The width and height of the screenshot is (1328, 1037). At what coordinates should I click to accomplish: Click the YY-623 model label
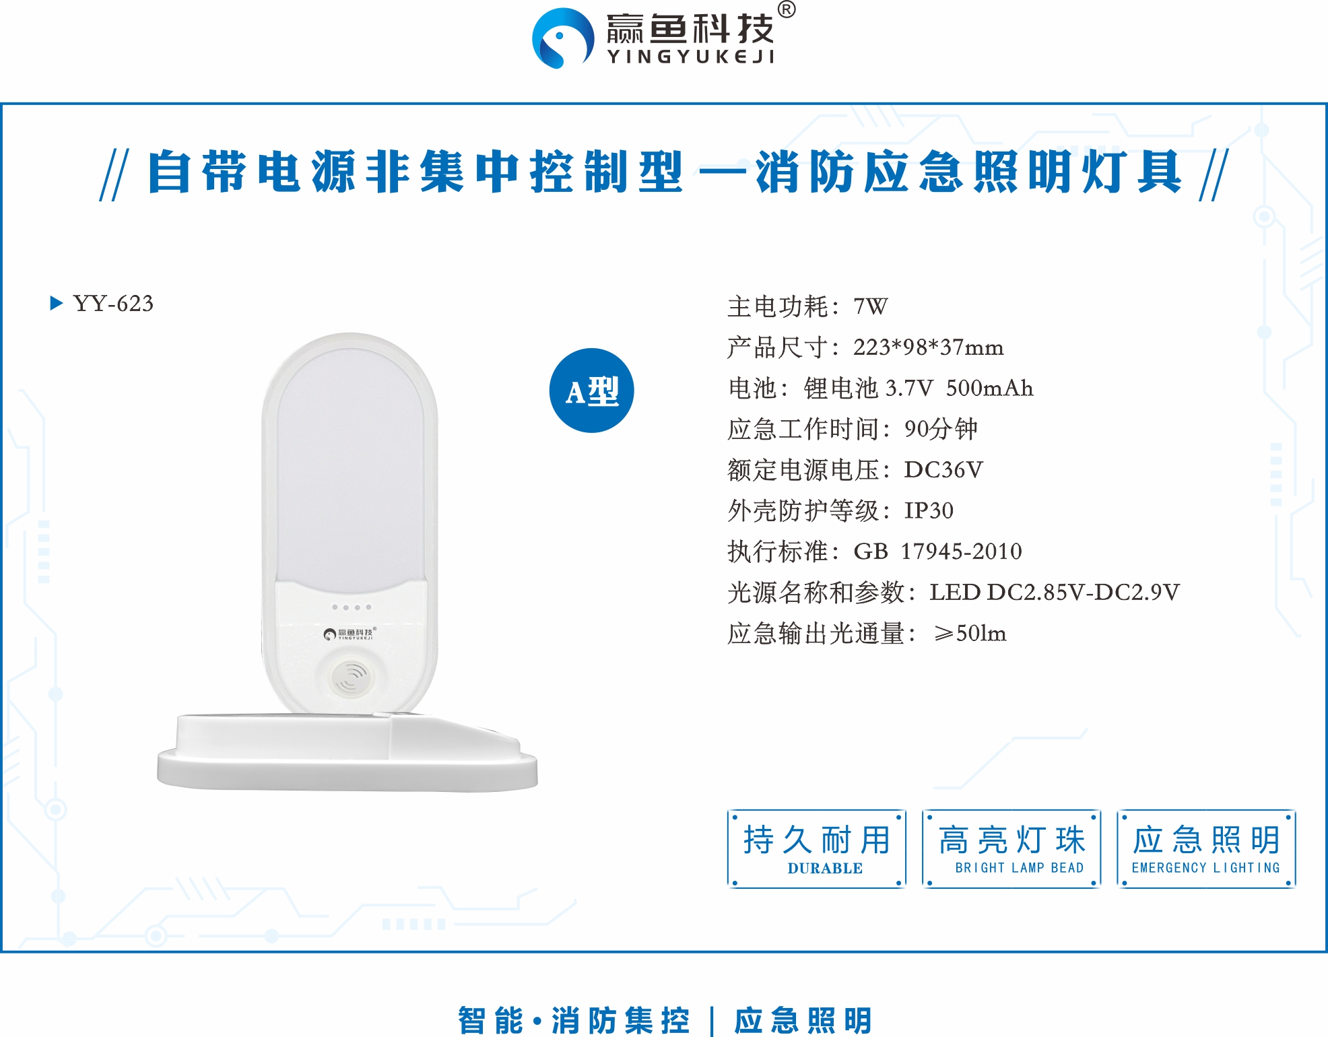pyautogui.click(x=113, y=304)
